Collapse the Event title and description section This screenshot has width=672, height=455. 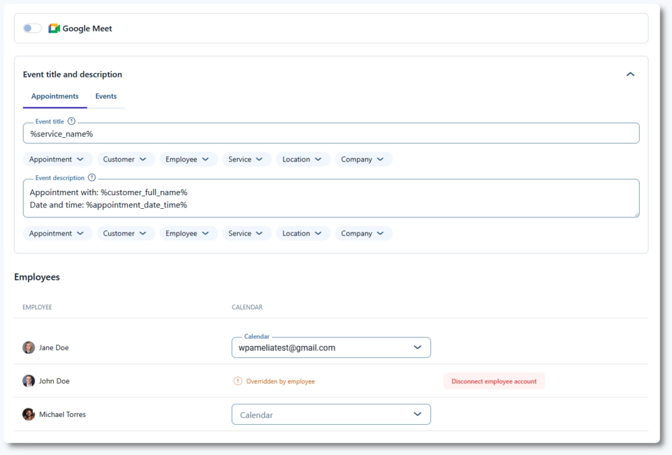(x=630, y=74)
